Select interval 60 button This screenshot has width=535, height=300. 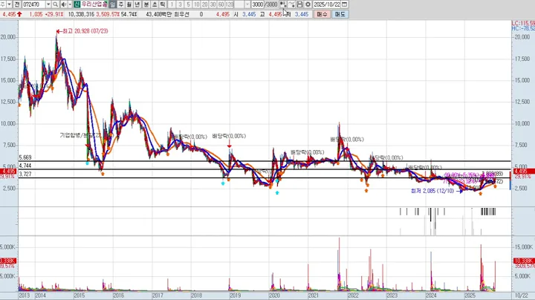221,4
